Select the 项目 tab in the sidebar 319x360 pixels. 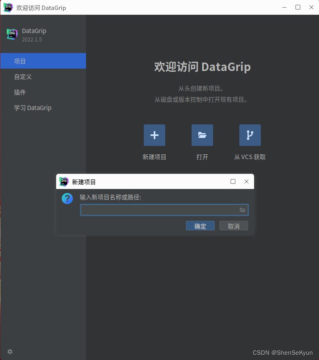click(20, 61)
